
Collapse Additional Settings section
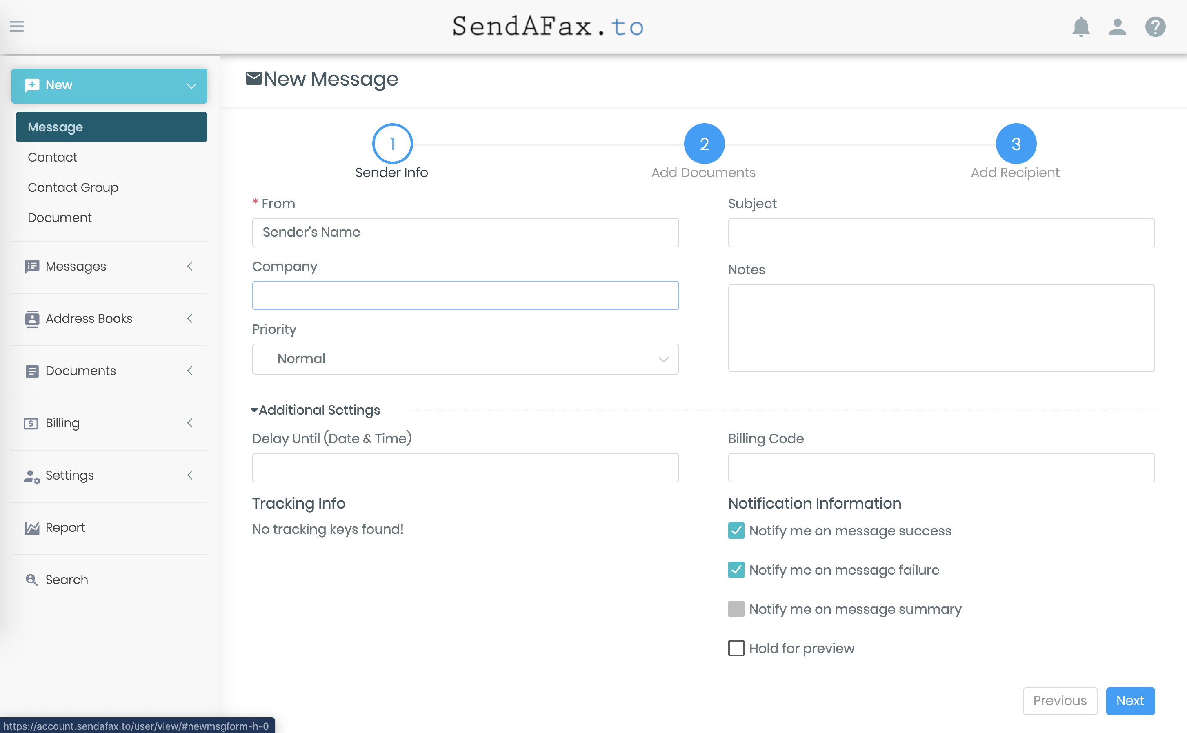316,411
